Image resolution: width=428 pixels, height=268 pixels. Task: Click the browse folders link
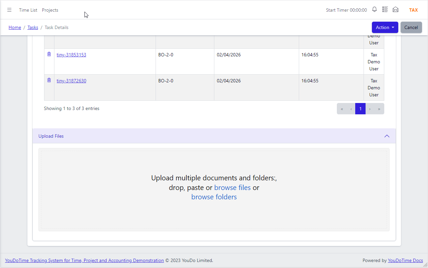click(214, 197)
